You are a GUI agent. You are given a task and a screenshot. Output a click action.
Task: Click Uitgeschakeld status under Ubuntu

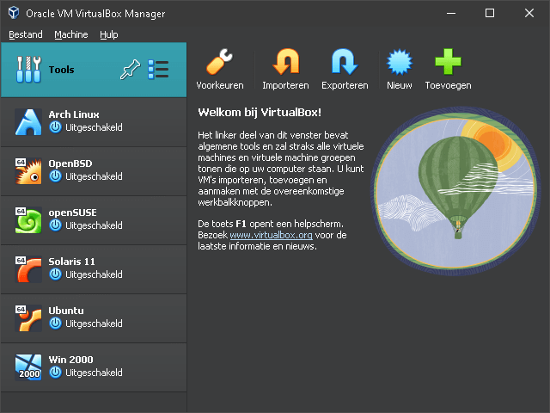tap(94, 324)
